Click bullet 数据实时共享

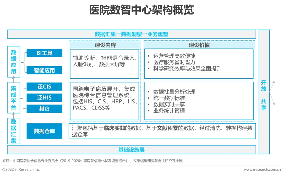pyautogui.click(x=169, y=105)
